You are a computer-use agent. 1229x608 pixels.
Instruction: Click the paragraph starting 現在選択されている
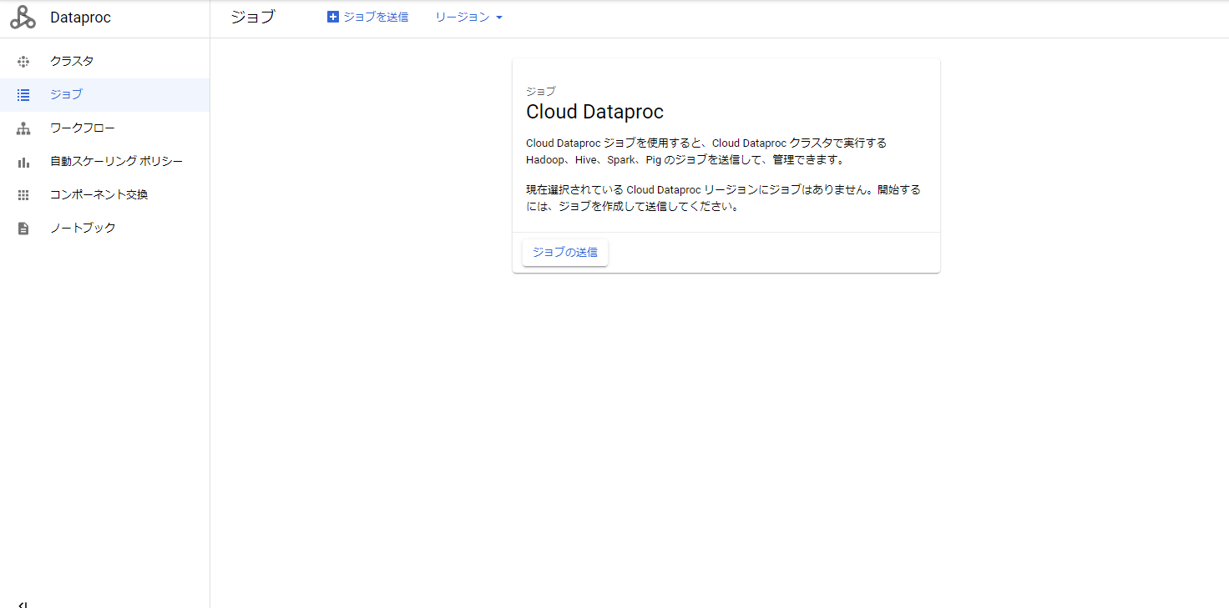(723, 198)
